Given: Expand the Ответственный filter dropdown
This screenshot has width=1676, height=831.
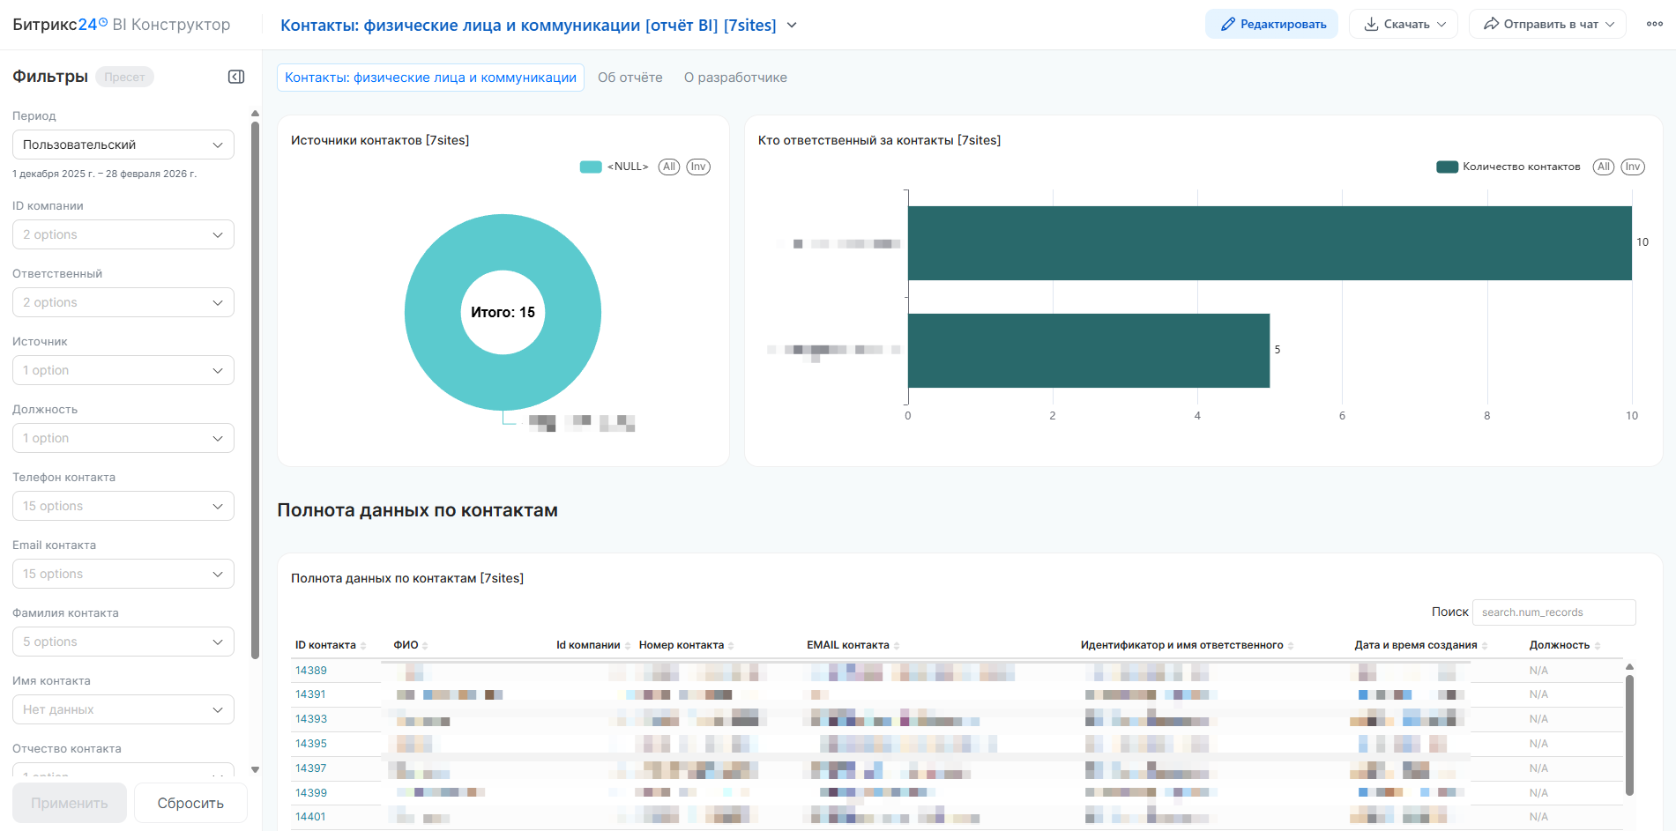Looking at the screenshot, I should click(x=123, y=302).
